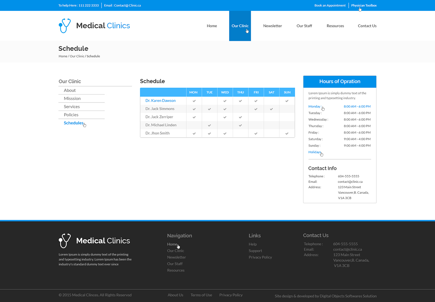The height and width of the screenshot is (302, 435).
Task: Open Terms of Use footer link
Action: [201, 295]
